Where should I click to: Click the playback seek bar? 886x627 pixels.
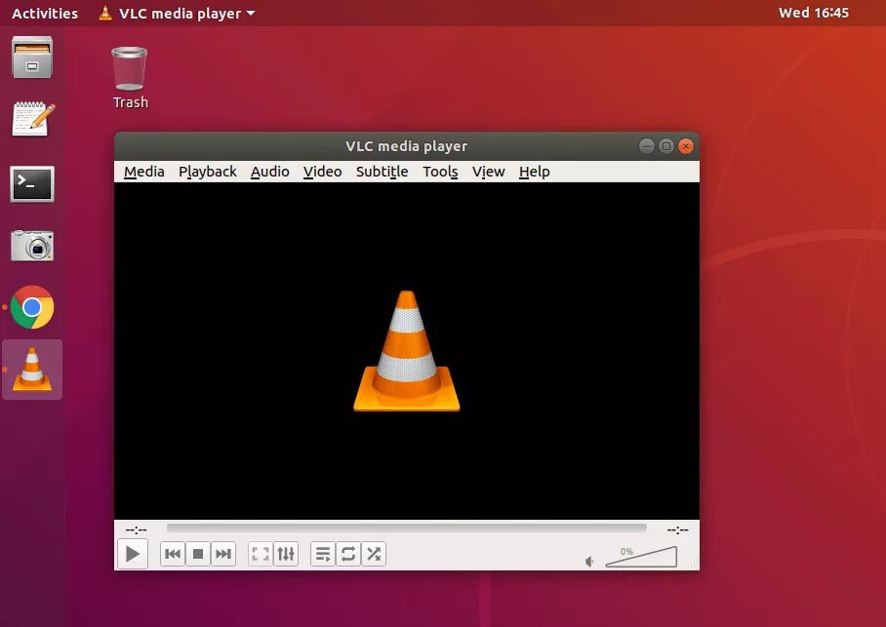pyautogui.click(x=406, y=528)
